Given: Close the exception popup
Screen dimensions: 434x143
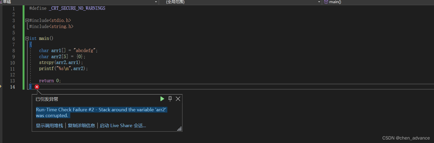Looking at the screenshot, I should [178, 99].
